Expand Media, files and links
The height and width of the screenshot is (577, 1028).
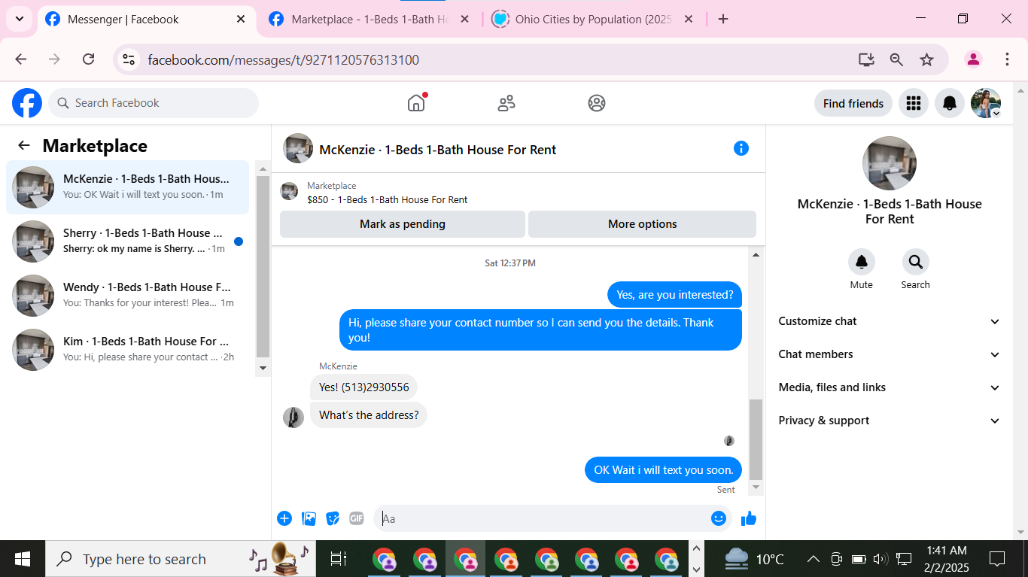pyautogui.click(x=890, y=387)
